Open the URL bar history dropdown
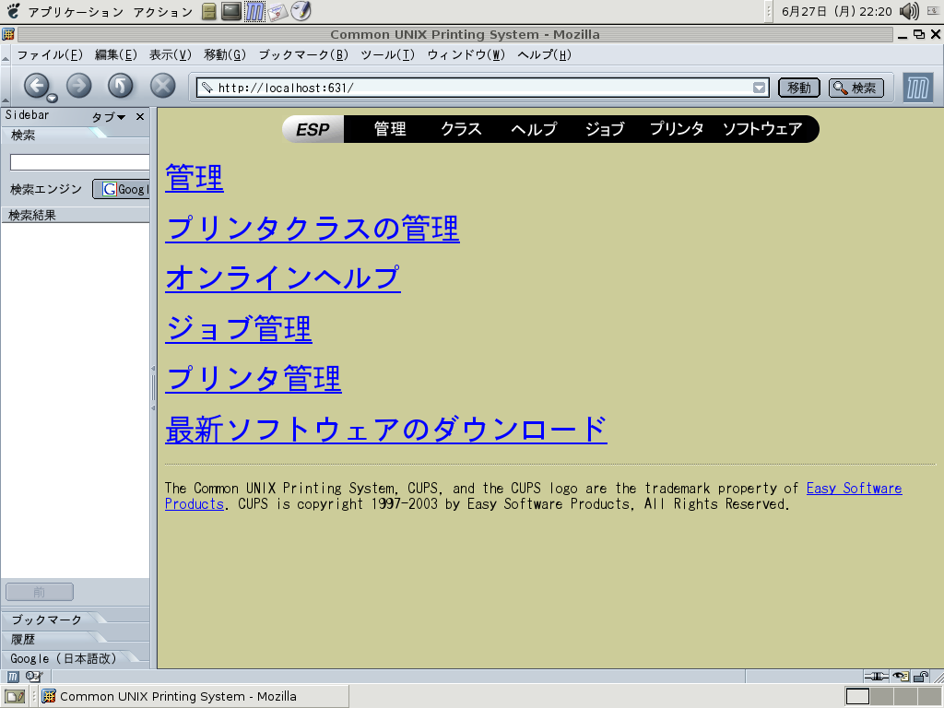 click(x=760, y=88)
